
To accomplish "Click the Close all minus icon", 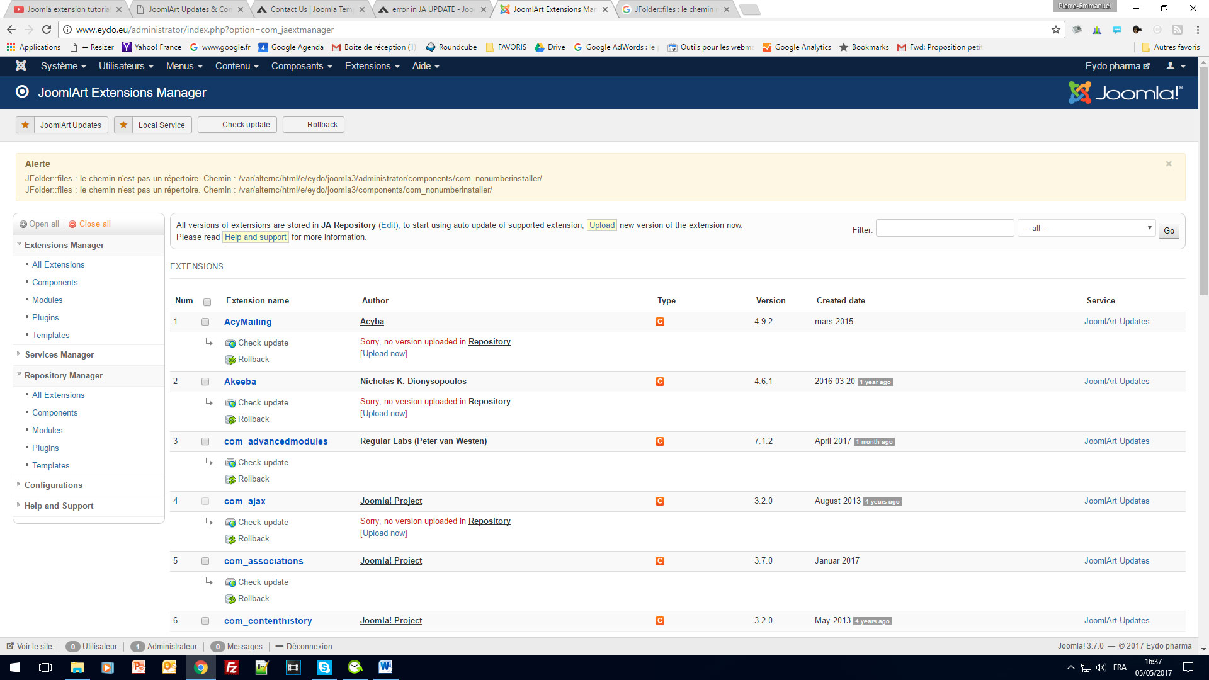I will 72,224.
